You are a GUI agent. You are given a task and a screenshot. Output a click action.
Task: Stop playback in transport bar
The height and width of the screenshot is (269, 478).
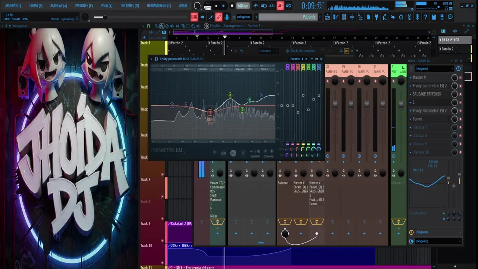pos(223,6)
